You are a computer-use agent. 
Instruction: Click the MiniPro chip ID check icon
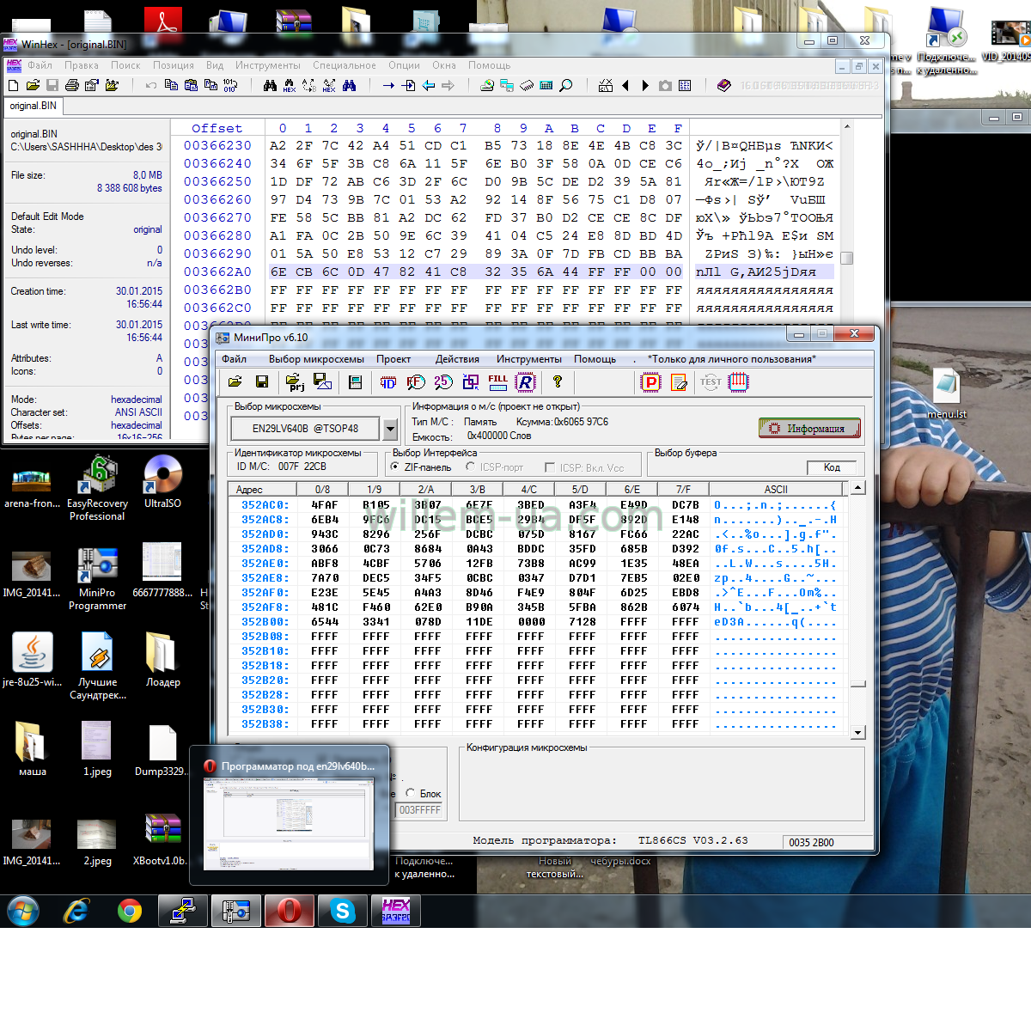pos(387,382)
